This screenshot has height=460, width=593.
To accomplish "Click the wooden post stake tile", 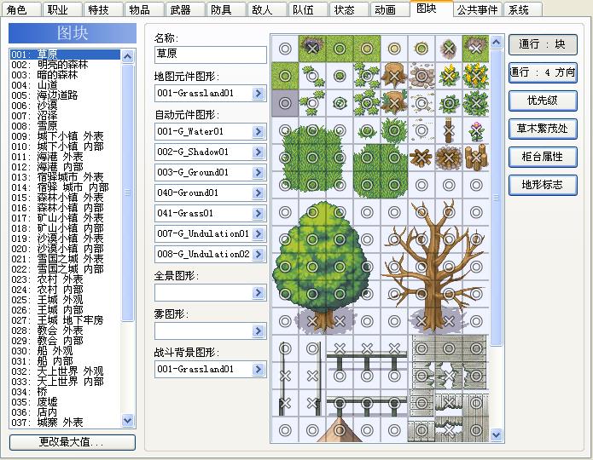I will pos(449,130).
